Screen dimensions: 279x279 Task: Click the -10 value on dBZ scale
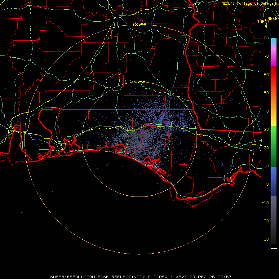pyautogui.click(x=265, y=202)
